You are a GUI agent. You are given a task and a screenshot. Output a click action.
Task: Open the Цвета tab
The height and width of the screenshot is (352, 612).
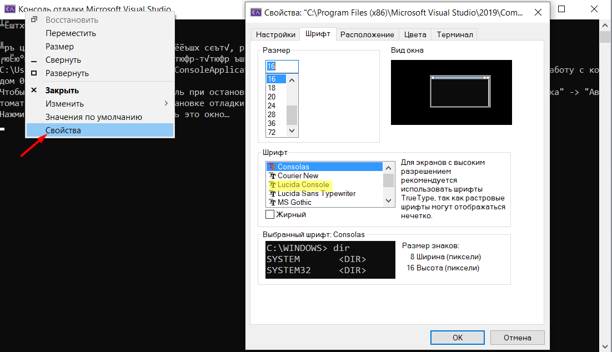pyautogui.click(x=415, y=35)
